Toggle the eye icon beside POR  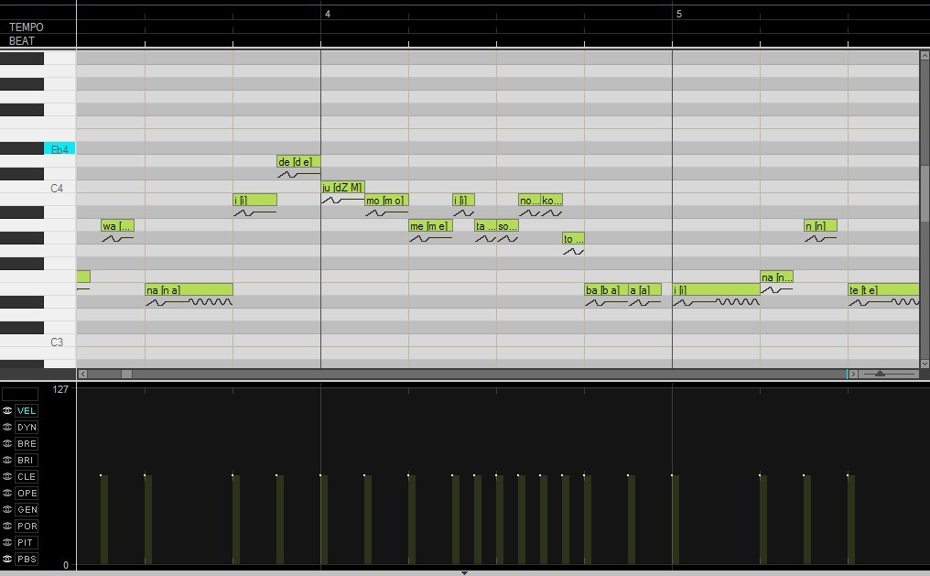[x=7, y=527]
